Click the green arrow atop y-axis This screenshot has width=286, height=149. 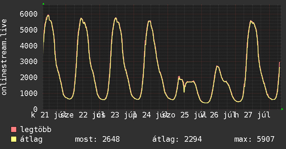(x=43, y=4)
